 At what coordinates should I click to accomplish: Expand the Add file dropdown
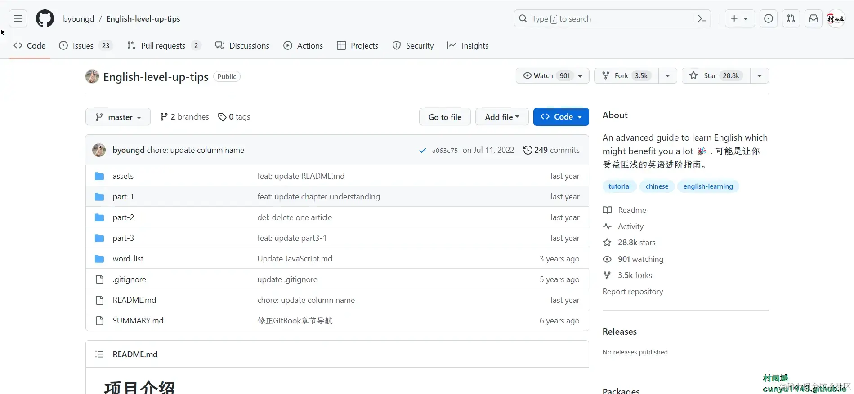502,117
